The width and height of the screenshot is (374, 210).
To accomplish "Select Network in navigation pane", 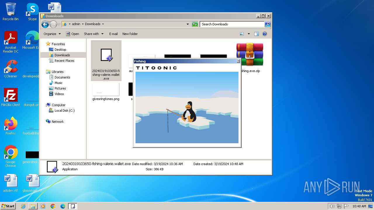I will point(58,122).
